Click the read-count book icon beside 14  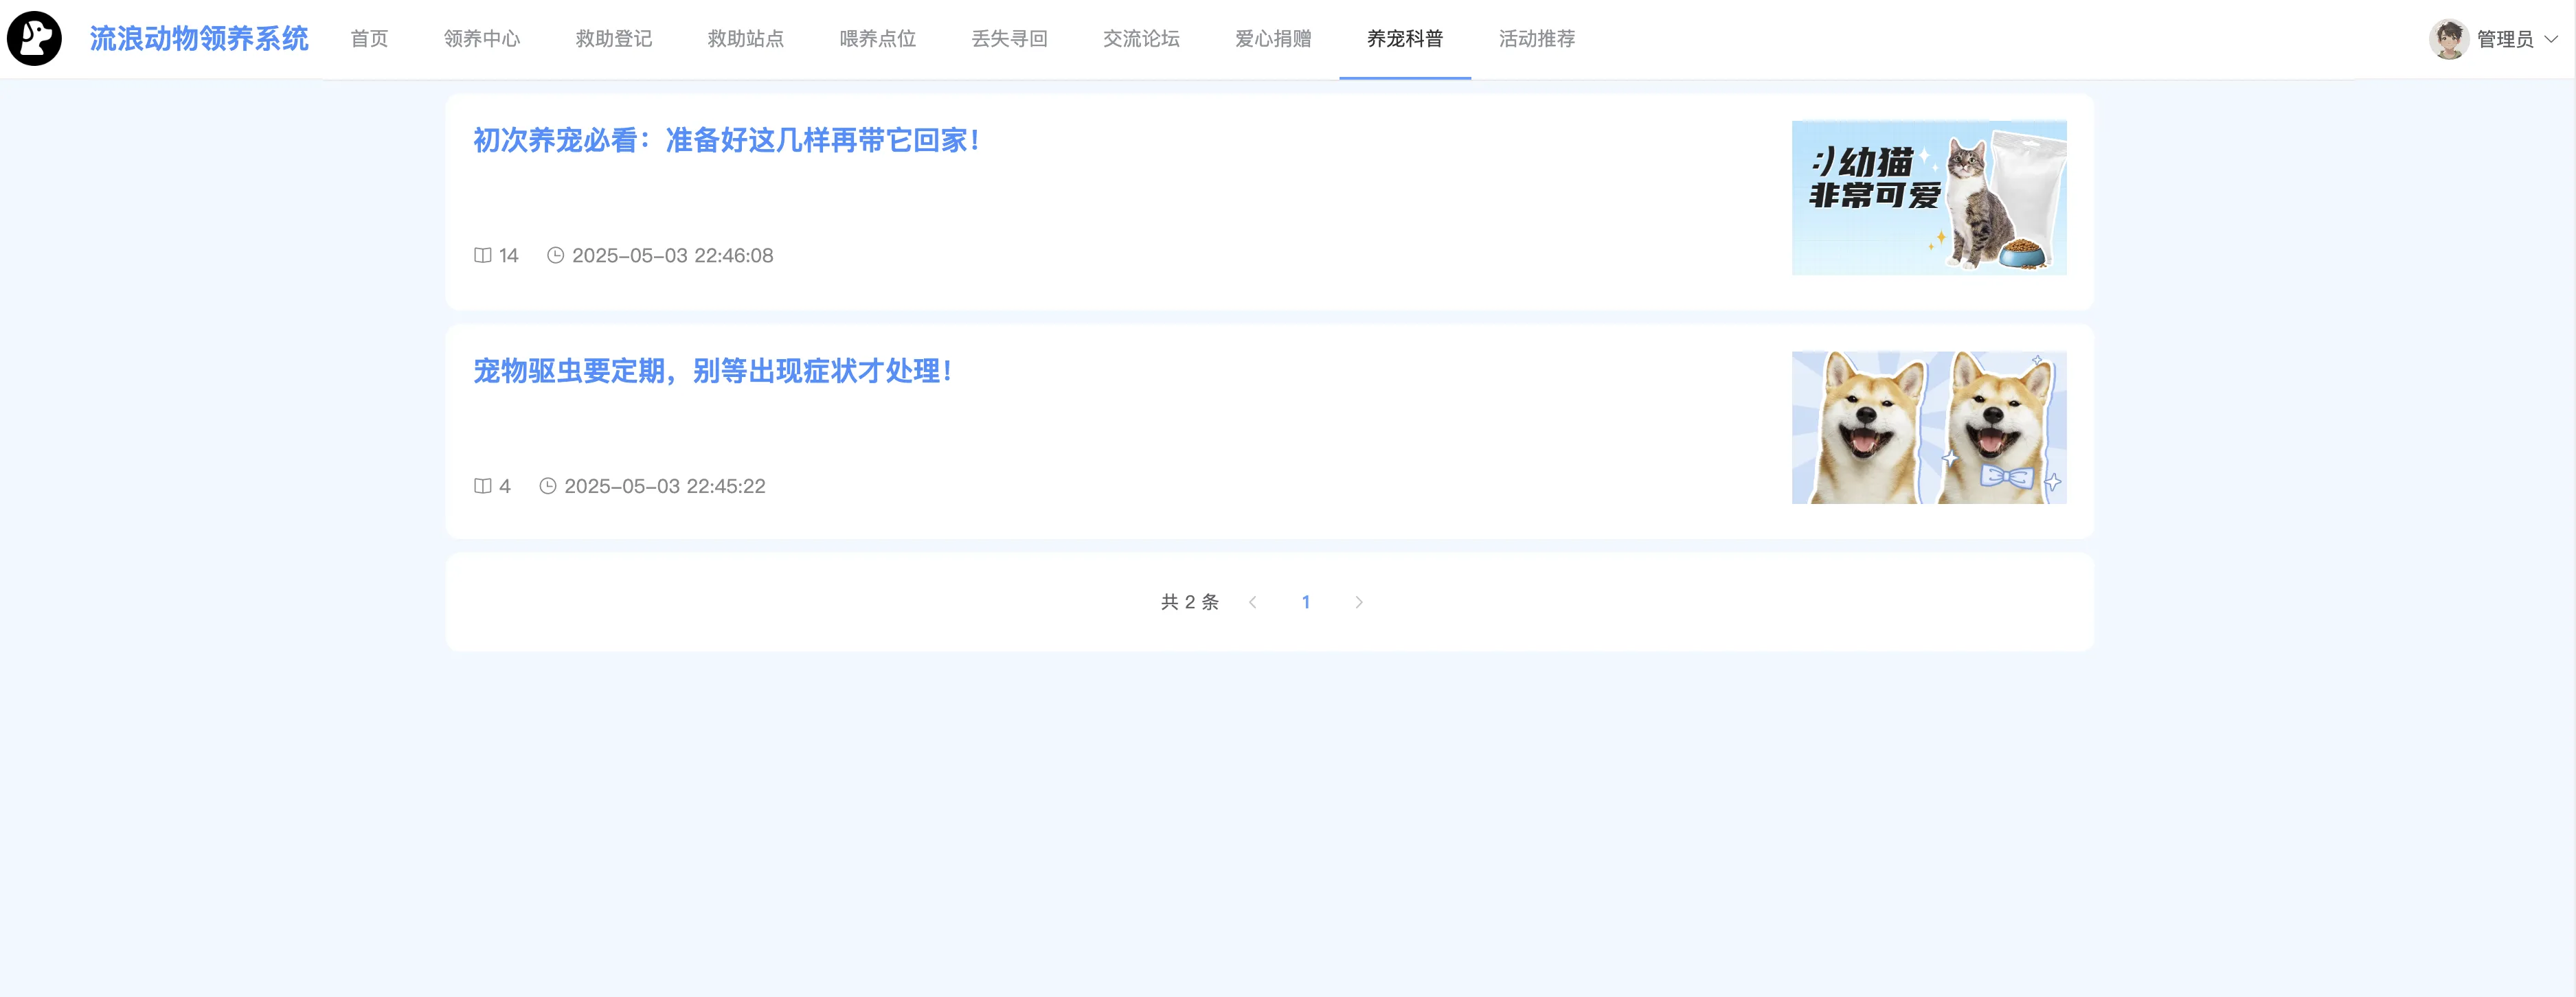[482, 255]
